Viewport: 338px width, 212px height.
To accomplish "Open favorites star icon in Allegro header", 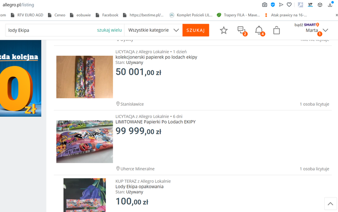I will pos(224,30).
